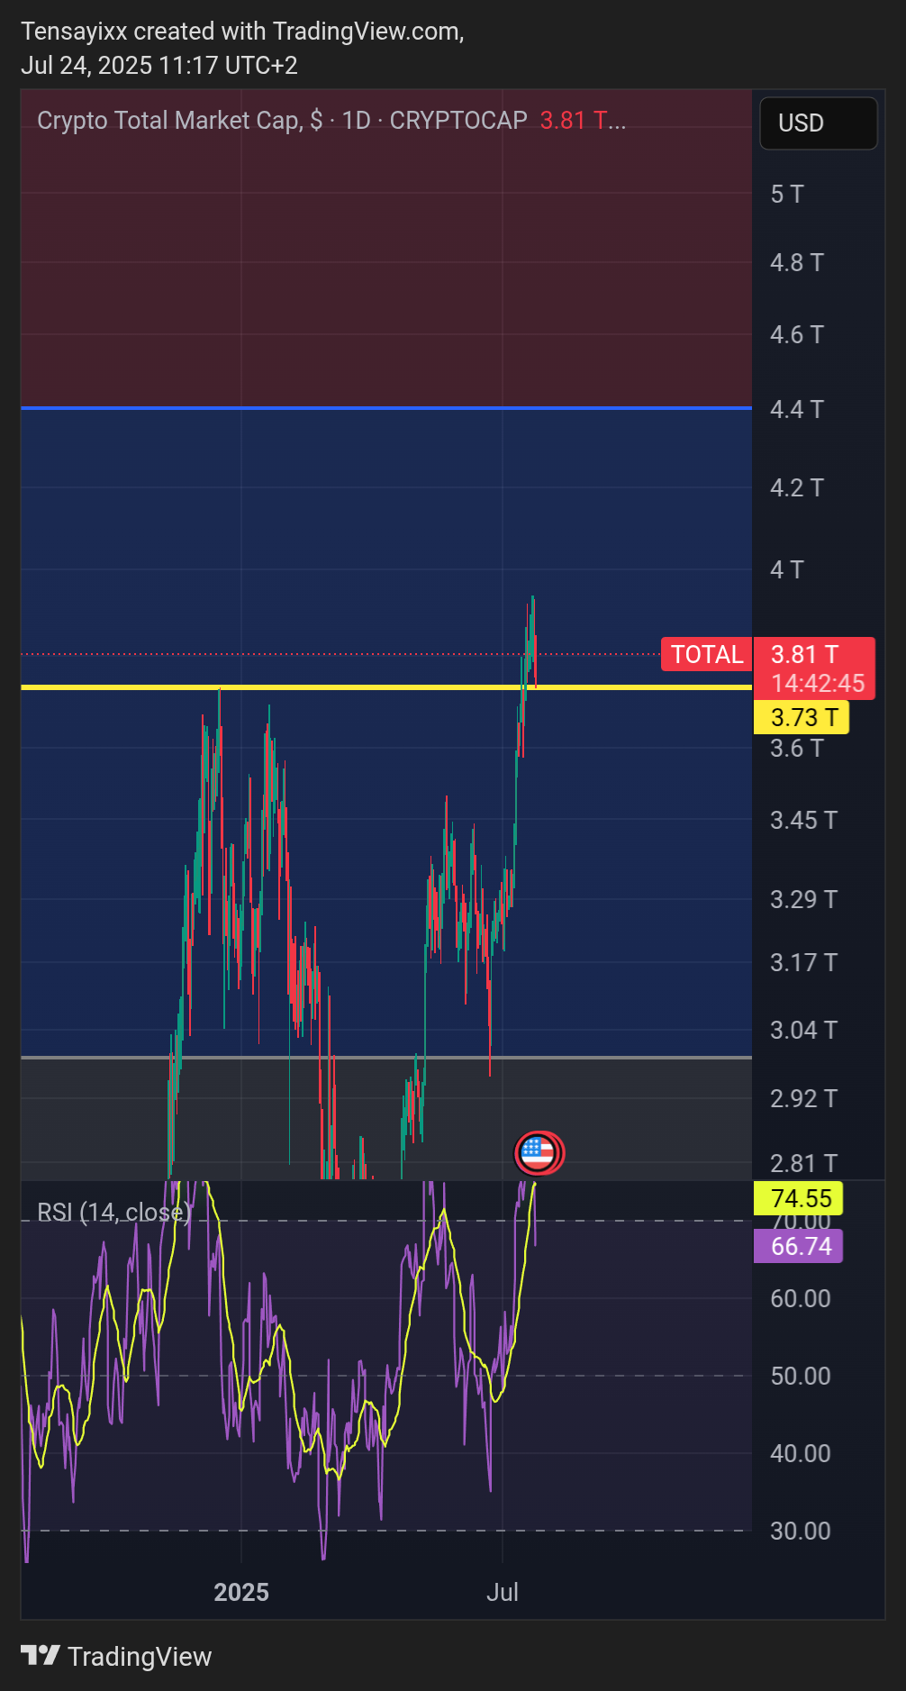Click the 3.29 T price scale label

[x=803, y=899]
